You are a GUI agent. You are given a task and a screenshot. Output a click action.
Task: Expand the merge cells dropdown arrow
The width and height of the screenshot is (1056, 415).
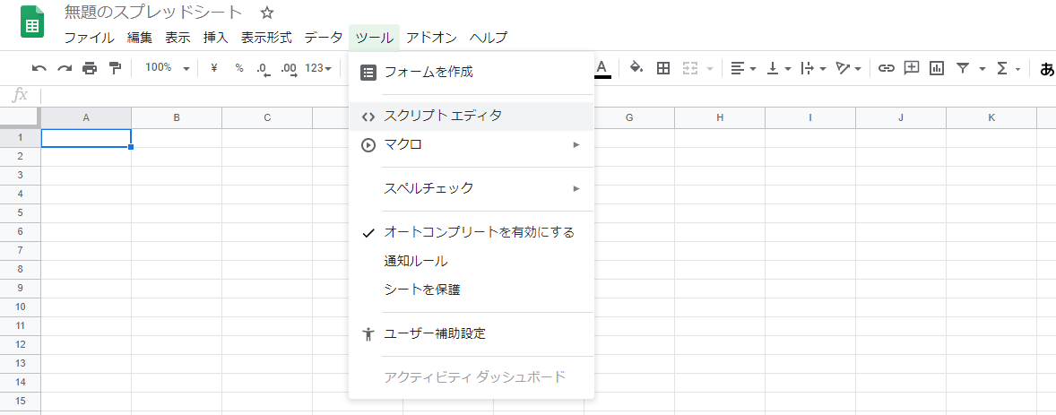[x=709, y=69]
